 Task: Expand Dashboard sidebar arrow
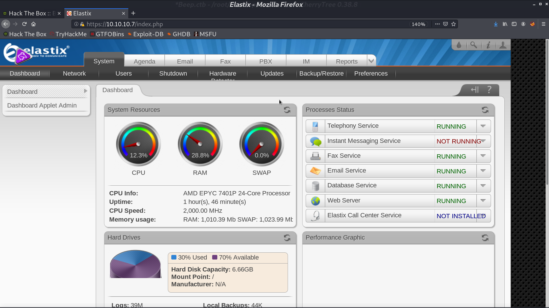point(85,91)
